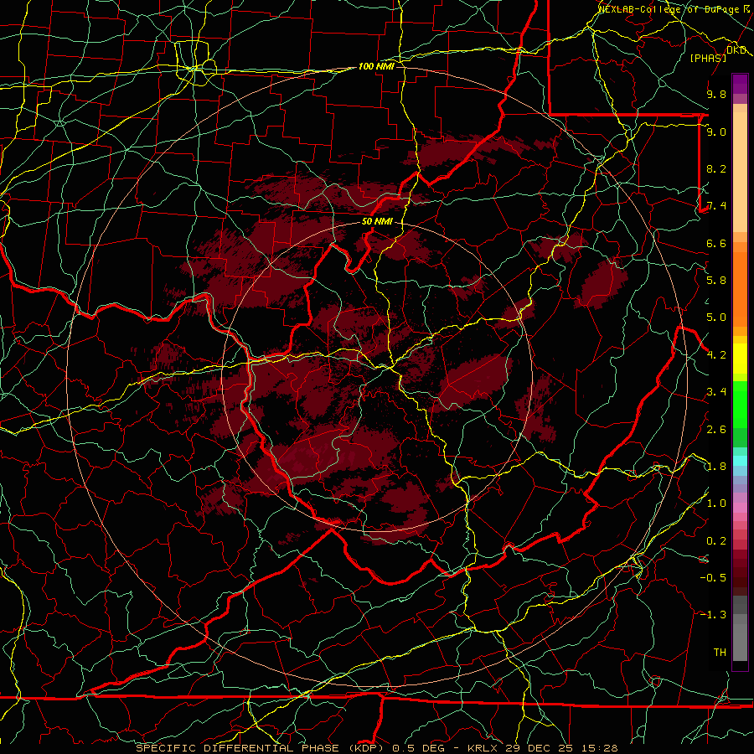The image size is (754, 754).
Task: Select the 9.8 legend value
Action: point(716,94)
